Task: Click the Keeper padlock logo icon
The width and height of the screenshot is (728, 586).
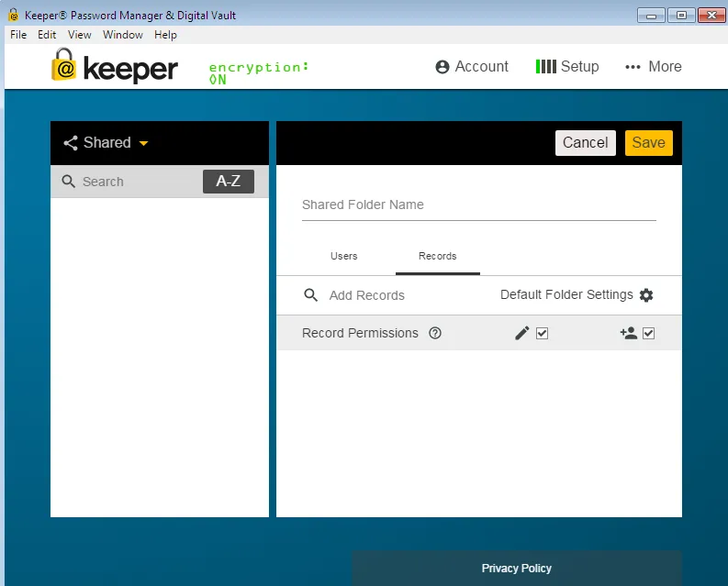Action: pyautogui.click(x=63, y=64)
